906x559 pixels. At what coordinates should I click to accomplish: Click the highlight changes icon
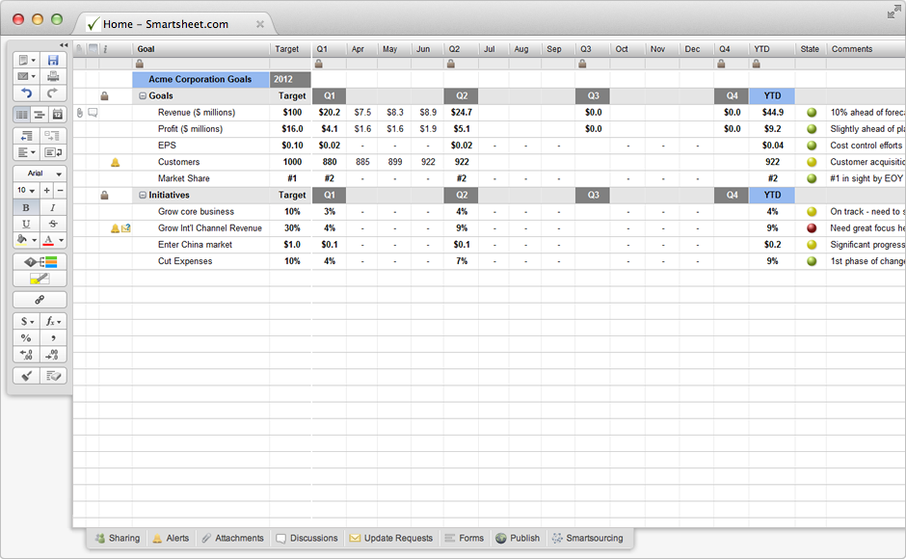click(x=40, y=279)
